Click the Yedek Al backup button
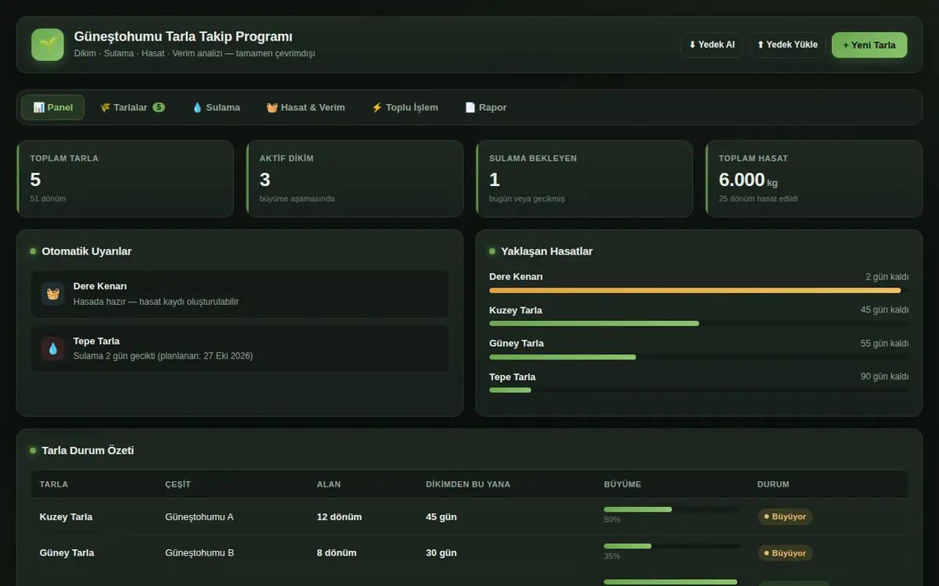Viewport: 939px width, 586px height. point(711,45)
